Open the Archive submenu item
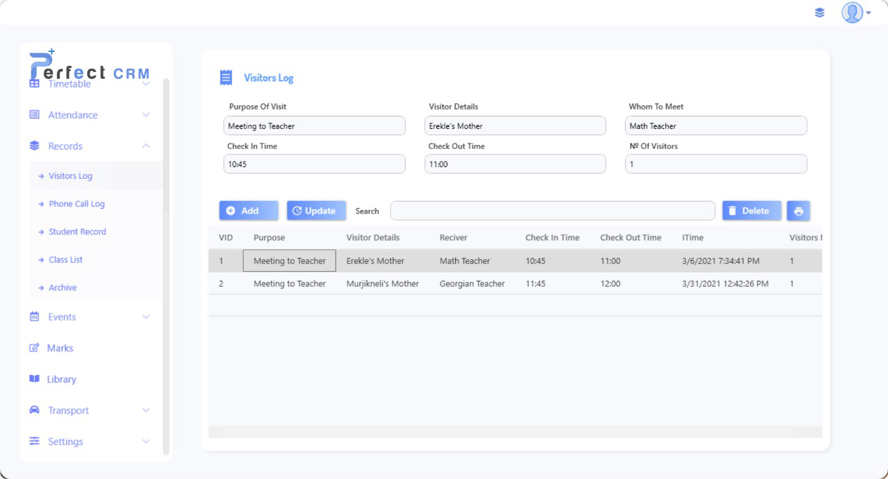The image size is (888, 479). 96,287
